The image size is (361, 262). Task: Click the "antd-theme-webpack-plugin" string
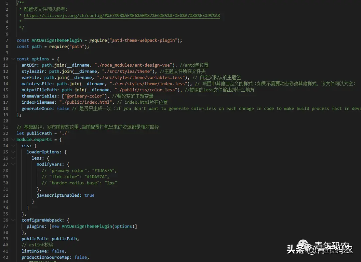tap(144, 40)
